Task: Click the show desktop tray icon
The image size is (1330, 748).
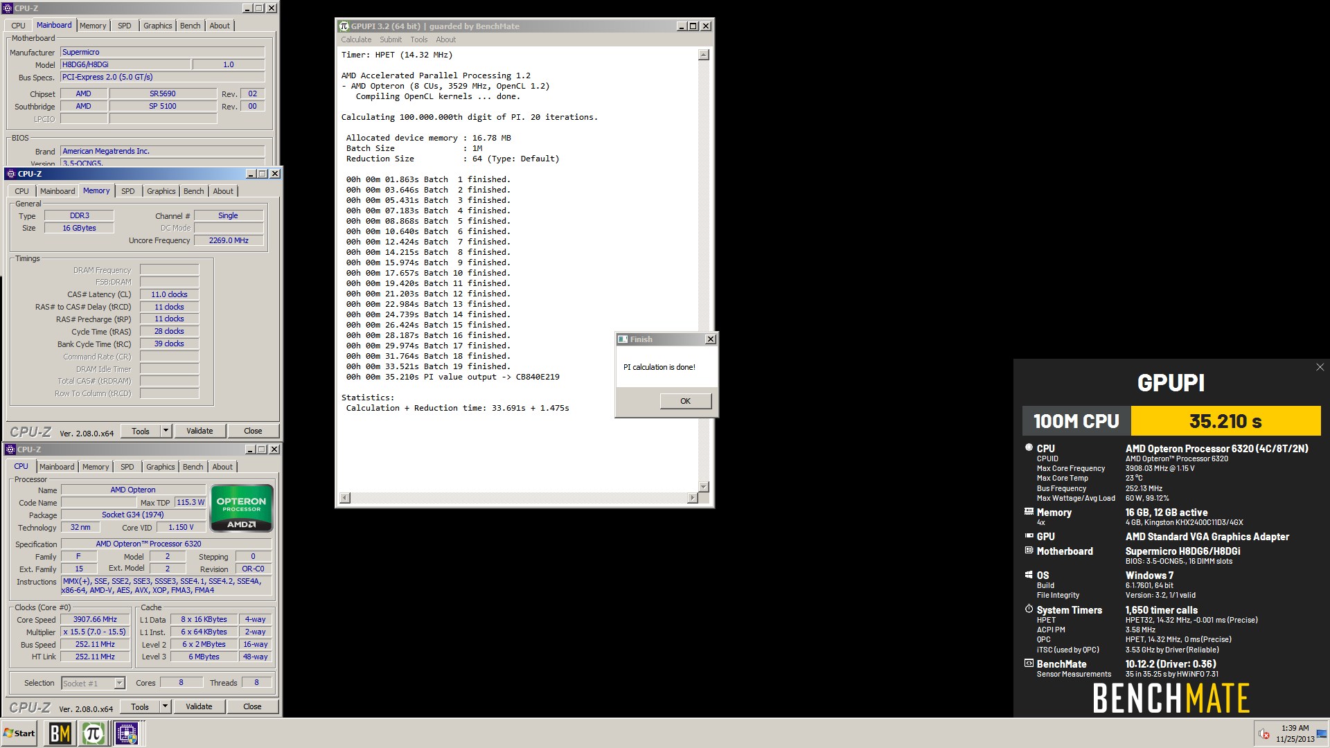Action: pos(1322,734)
